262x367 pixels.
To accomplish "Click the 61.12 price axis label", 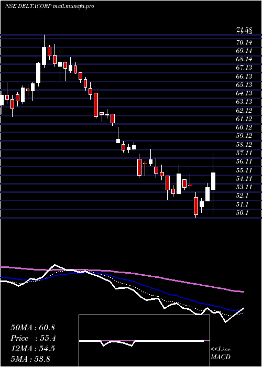I will tap(244, 119).
